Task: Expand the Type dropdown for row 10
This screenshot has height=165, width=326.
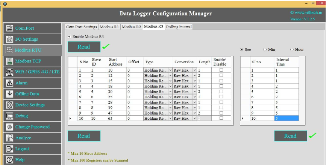Action: 170,118
